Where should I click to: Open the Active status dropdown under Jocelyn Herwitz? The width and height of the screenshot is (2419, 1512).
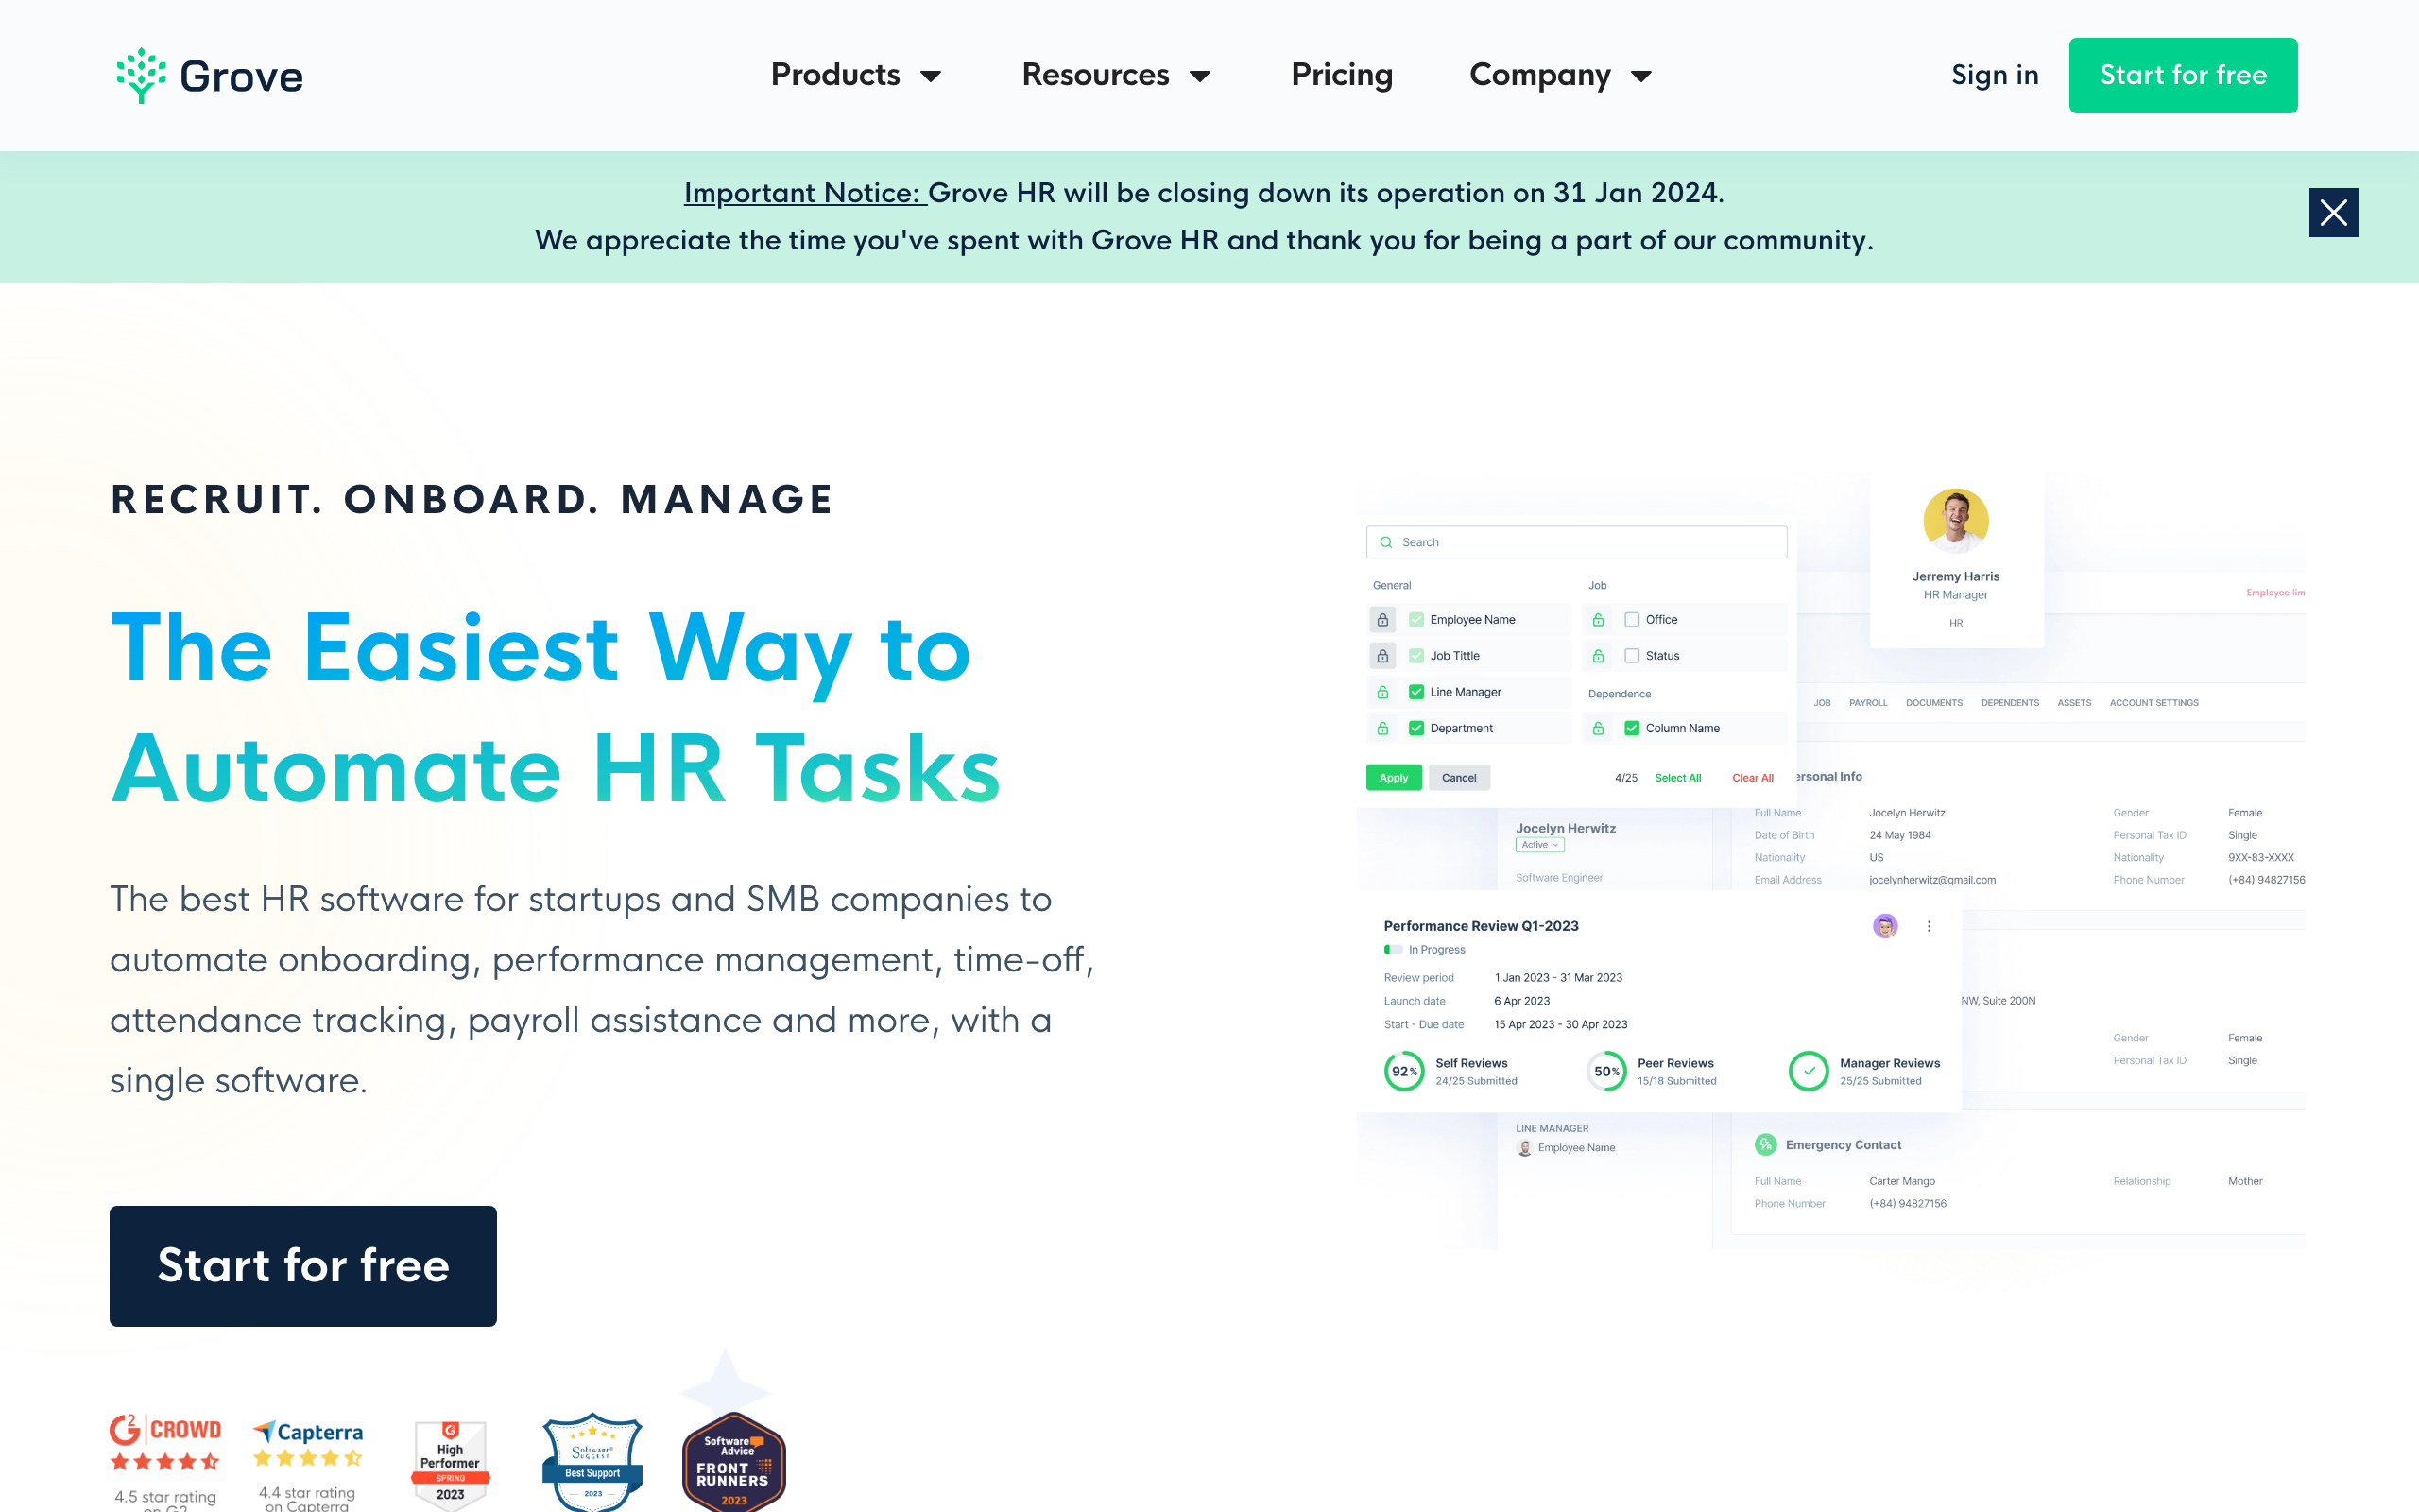point(1539,845)
